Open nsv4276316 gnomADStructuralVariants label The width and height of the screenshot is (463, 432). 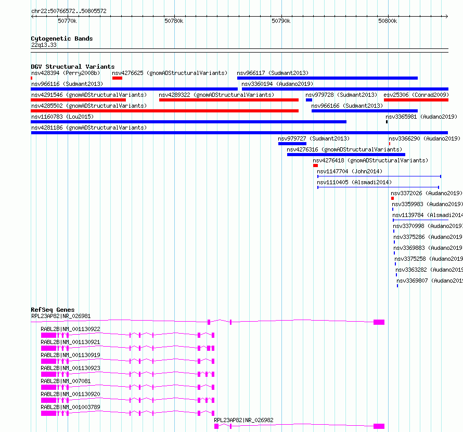344,149
